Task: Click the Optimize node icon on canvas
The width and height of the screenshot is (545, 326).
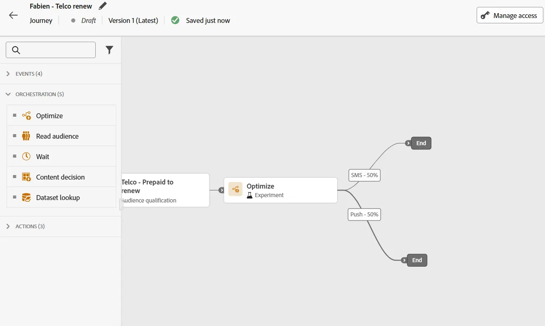Action: coord(235,189)
